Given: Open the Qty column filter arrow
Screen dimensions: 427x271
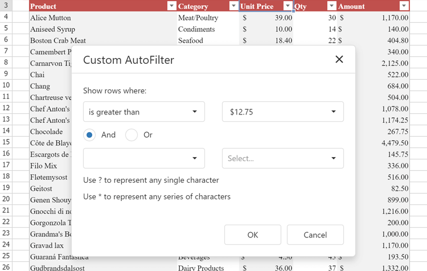Looking at the screenshot, I should pos(332,6).
